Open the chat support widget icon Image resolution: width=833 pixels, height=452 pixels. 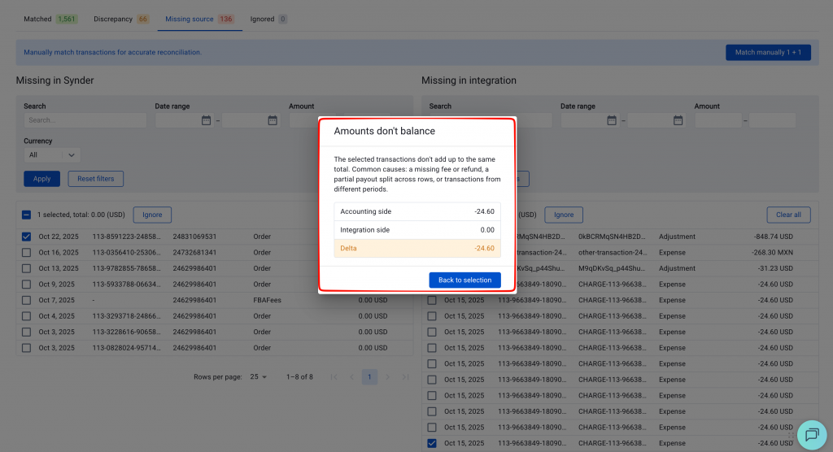812,435
